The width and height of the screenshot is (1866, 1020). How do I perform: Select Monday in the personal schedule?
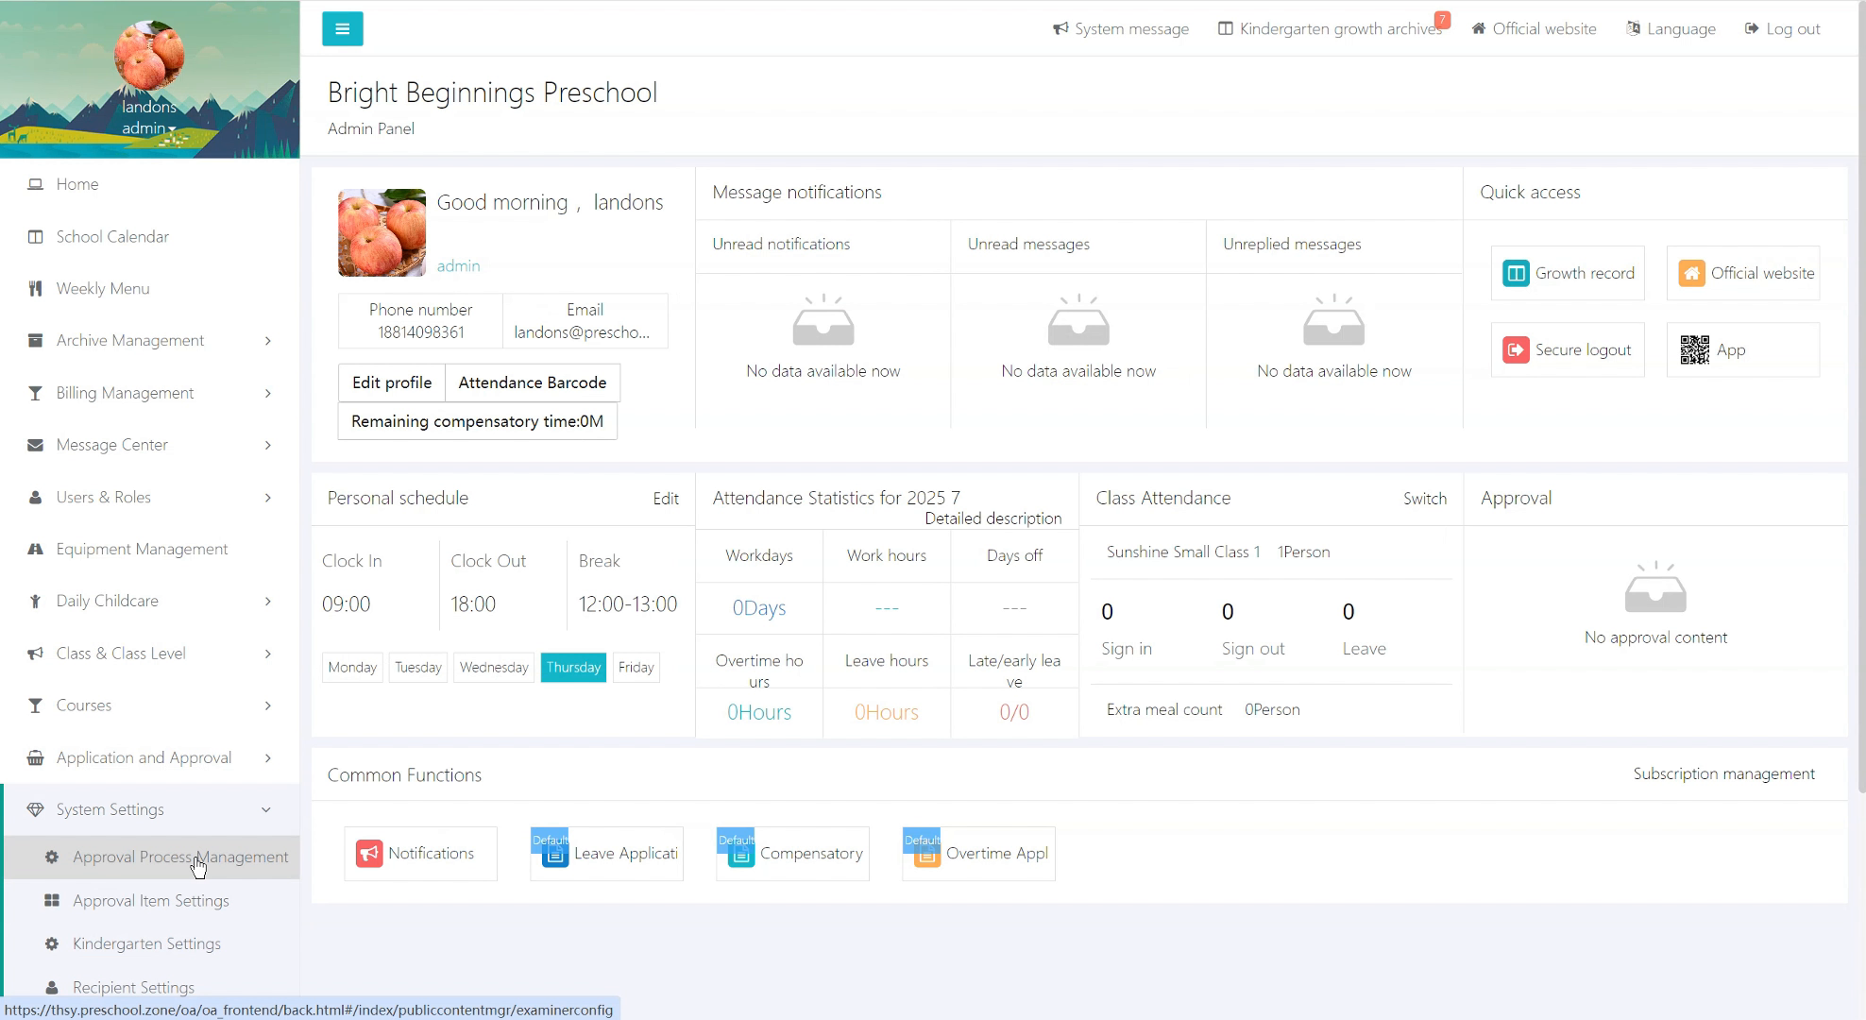click(x=352, y=668)
